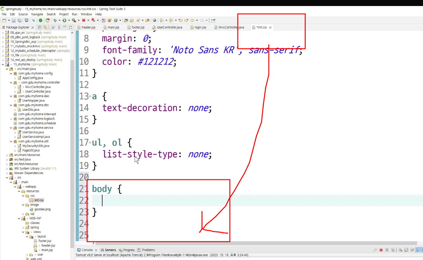Switch to the main.jsp editor tab
This screenshot has height=260, width=423.
pyautogui.click(x=111, y=28)
